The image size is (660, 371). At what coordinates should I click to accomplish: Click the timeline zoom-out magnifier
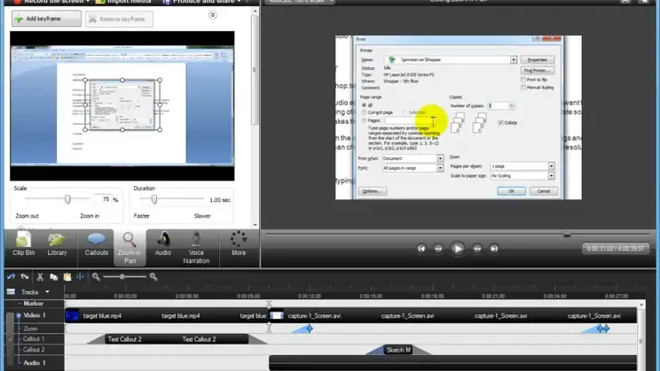96,276
